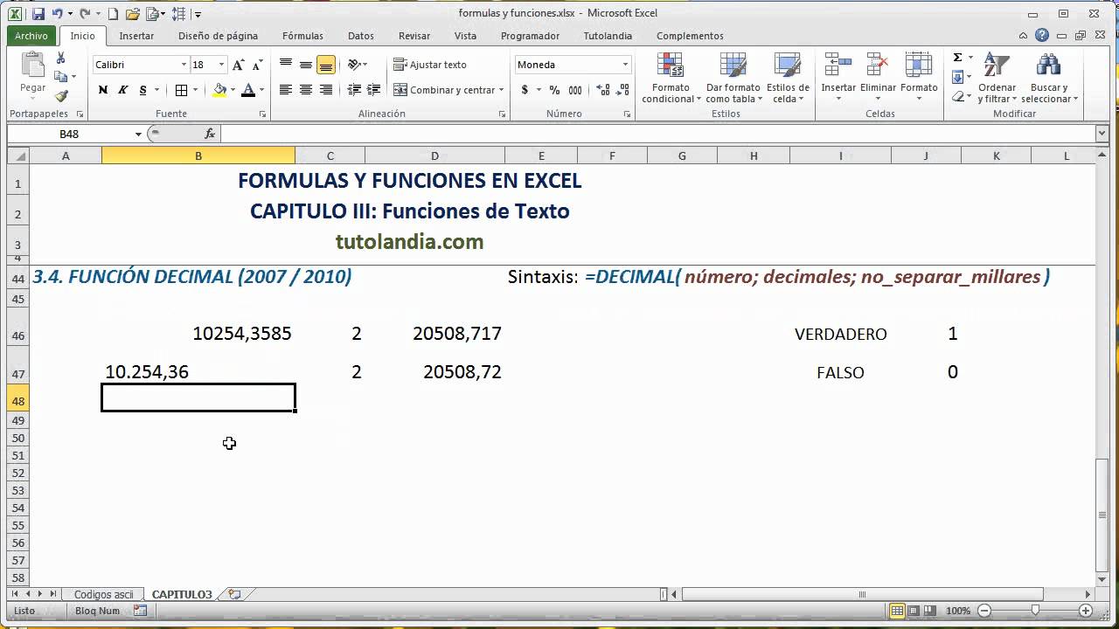The height and width of the screenshot is (629, 1119).
Task: Open the Codigos ascii sheet tab
Action: click(103, 594)
